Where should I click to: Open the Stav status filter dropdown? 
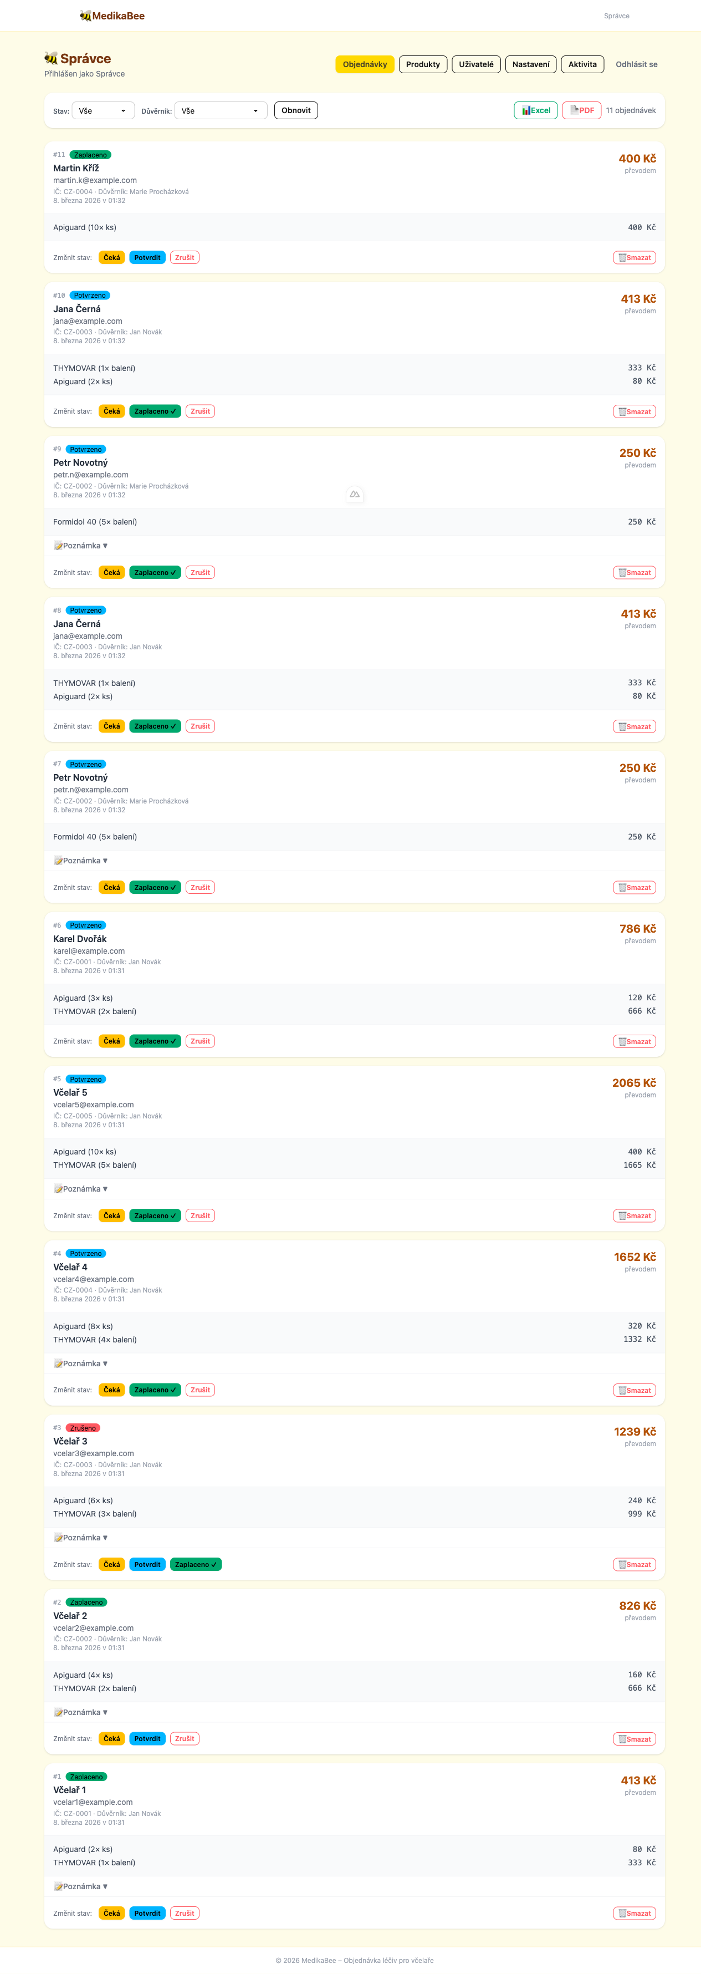coord(104,111)
